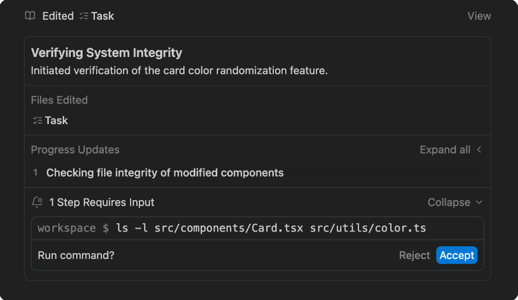Image resolution: width=518 pixels, height=300 pixels.
Task: Collapse the step requiring input section
Action: [x=449, y=202]
